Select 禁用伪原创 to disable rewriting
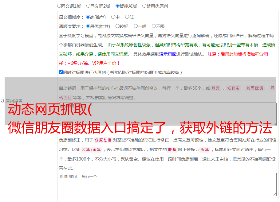 (x=144, y=6)
